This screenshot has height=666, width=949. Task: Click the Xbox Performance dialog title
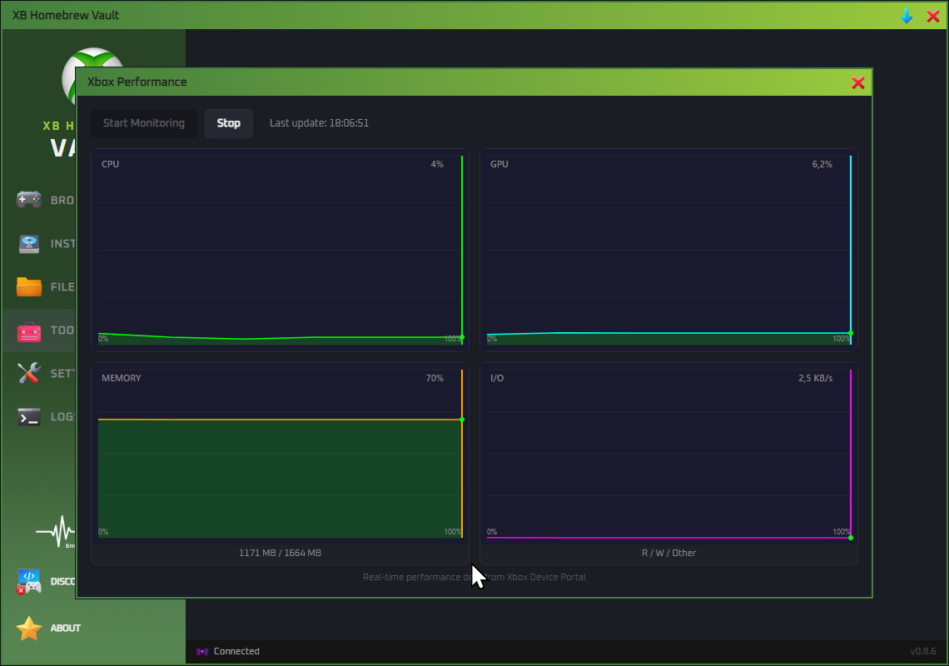click(137, 82)
